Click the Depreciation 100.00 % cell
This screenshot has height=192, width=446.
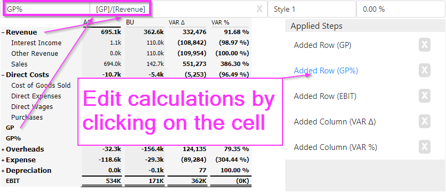click(234, 171)
